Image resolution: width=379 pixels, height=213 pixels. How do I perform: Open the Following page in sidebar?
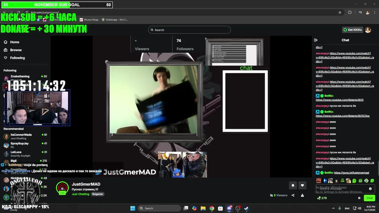point(14,58)
